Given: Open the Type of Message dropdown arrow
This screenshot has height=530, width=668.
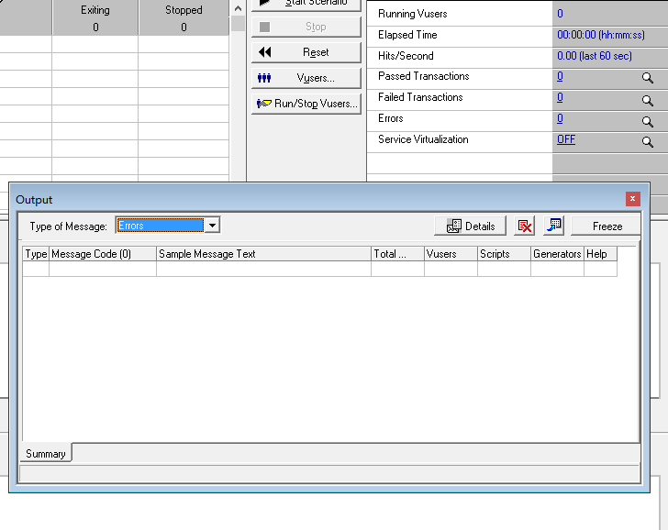Looking at the screenshot, I should 212,226.
